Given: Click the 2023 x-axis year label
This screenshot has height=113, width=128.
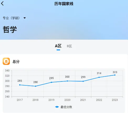Looking at the screenshot, I should tap(115, 100).
